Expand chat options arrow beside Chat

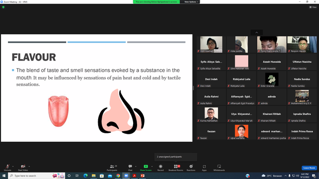(136, 167)
